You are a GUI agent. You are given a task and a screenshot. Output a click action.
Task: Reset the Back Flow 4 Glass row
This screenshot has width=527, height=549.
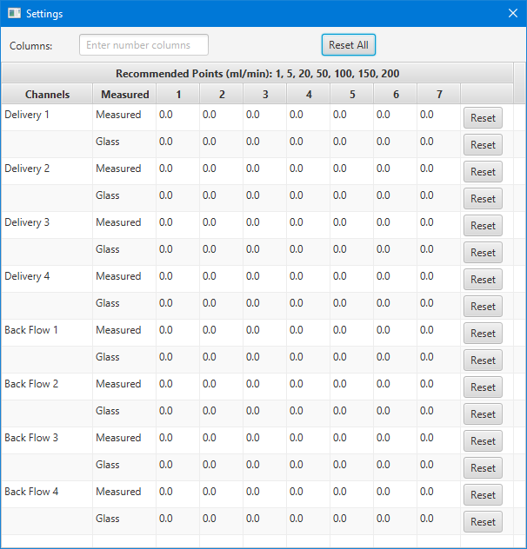click(x=483, y=522)
